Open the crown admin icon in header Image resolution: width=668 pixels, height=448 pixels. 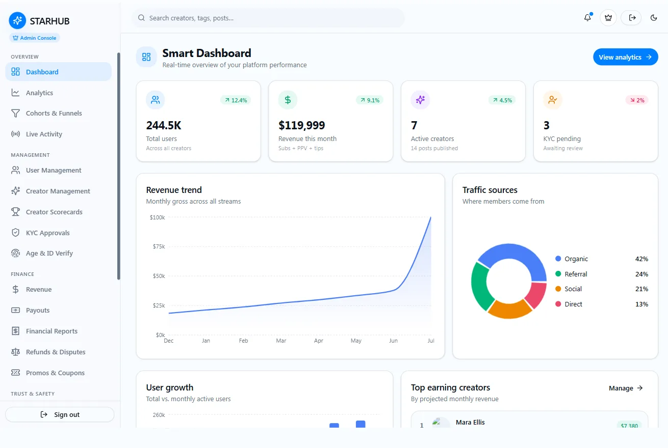pos(608,18)
